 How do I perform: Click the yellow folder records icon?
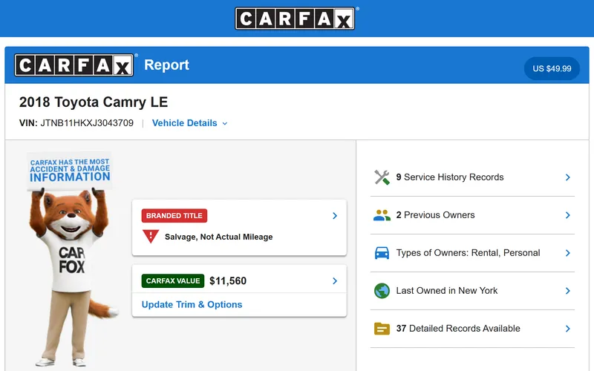[382, 329]
